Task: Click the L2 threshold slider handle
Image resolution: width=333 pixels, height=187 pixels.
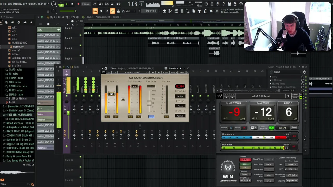Action: 111,94
